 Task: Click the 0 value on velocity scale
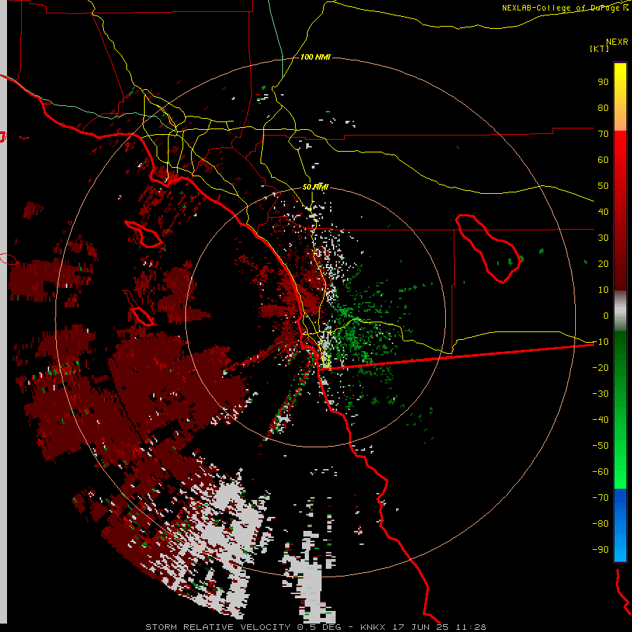click(x=606, y=315)
